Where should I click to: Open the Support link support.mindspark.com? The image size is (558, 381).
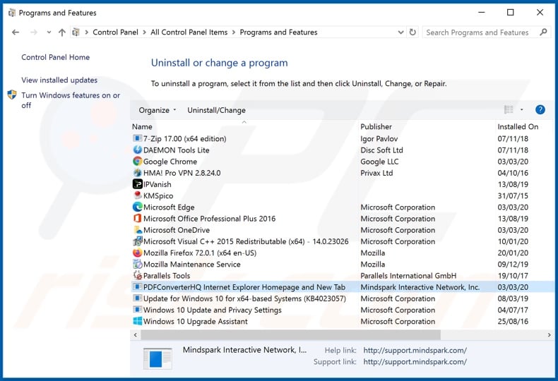tap(415, 362)
